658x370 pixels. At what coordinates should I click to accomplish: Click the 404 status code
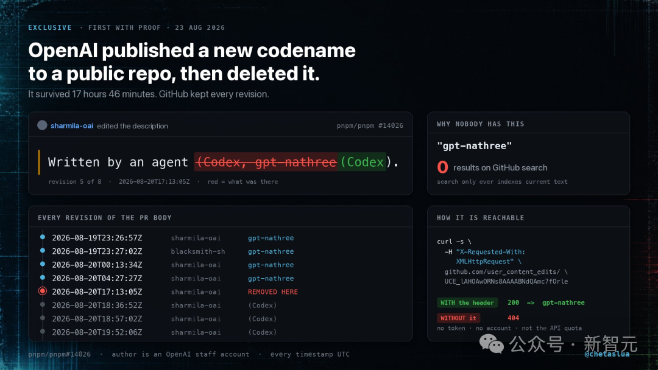pyautogui.click(x=513, y=318)
